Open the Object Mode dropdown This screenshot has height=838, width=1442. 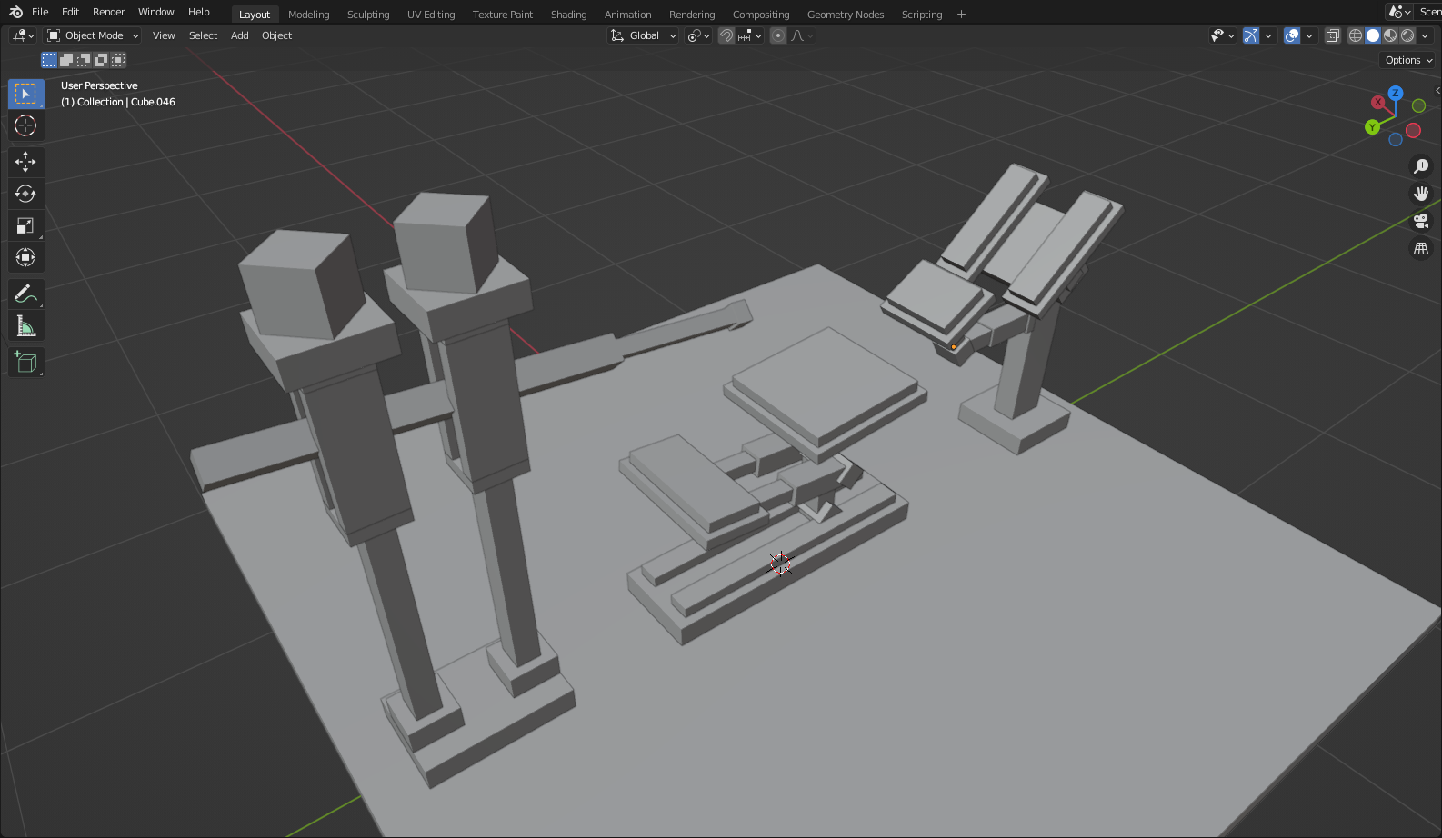(93, 35)
